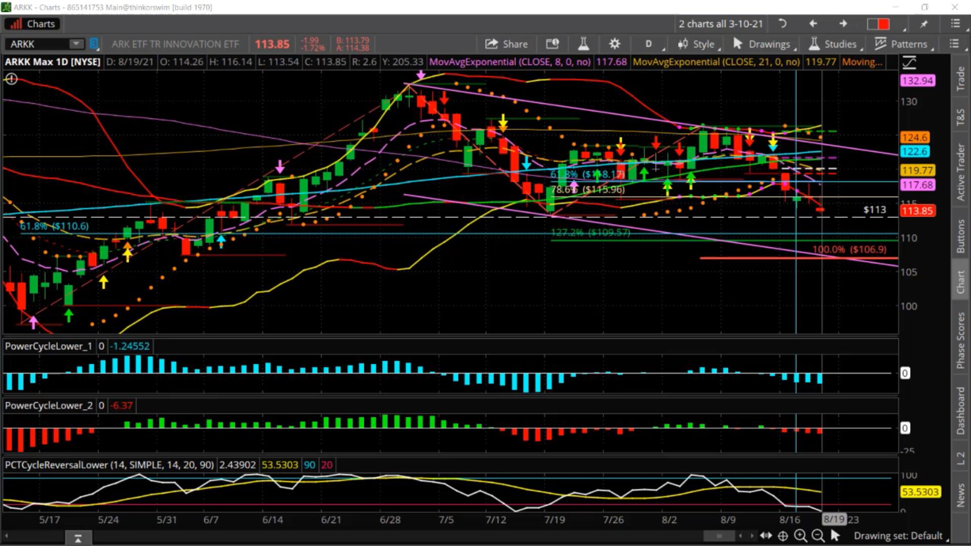The height and width of the screenshot is (546, 971).
Task: Click the chart toolbar list menu icon
Action: (954, 44)
